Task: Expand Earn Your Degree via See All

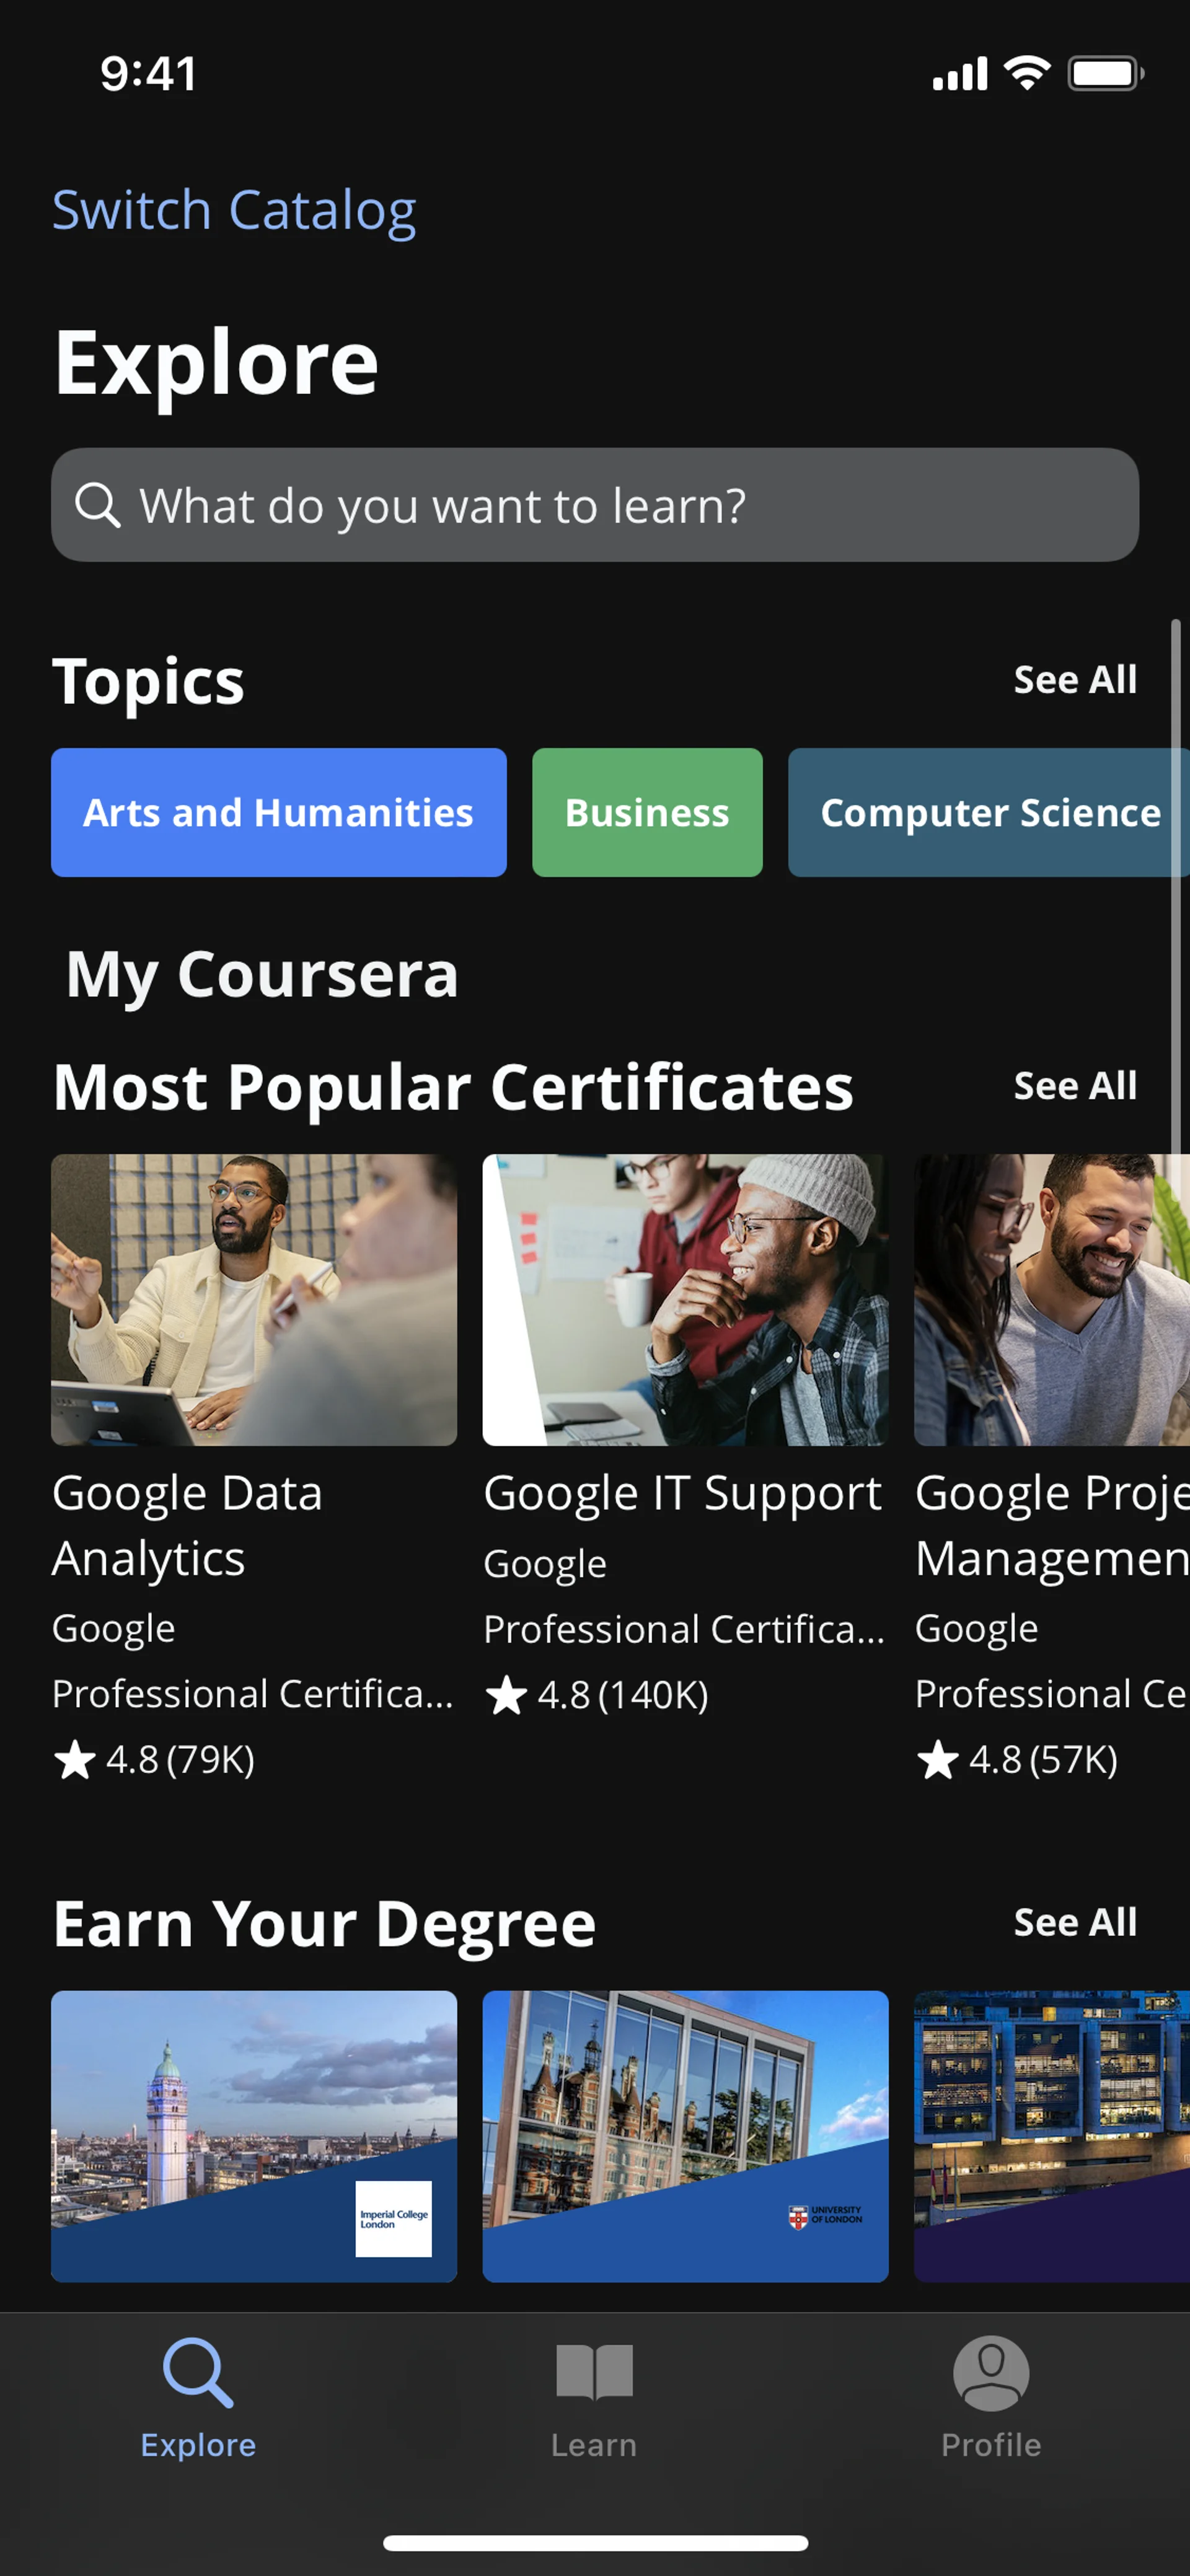Action: (x=1074, y=1922)
